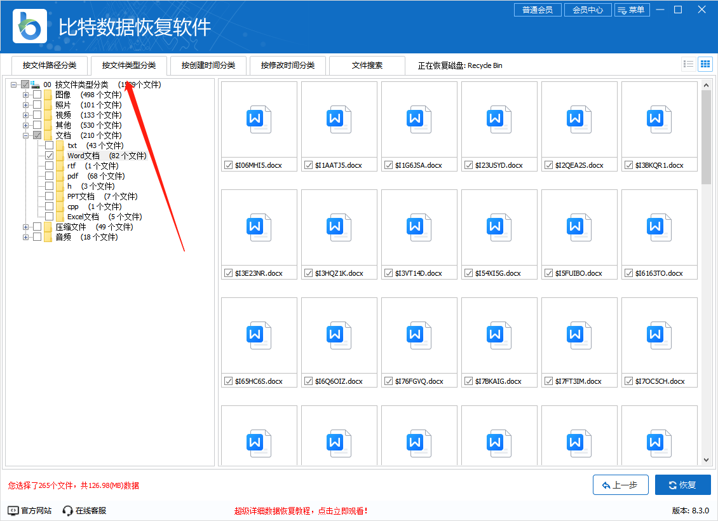
Task: Select the $I7FT3IM.docx Word icon
Action: [579, 335]
